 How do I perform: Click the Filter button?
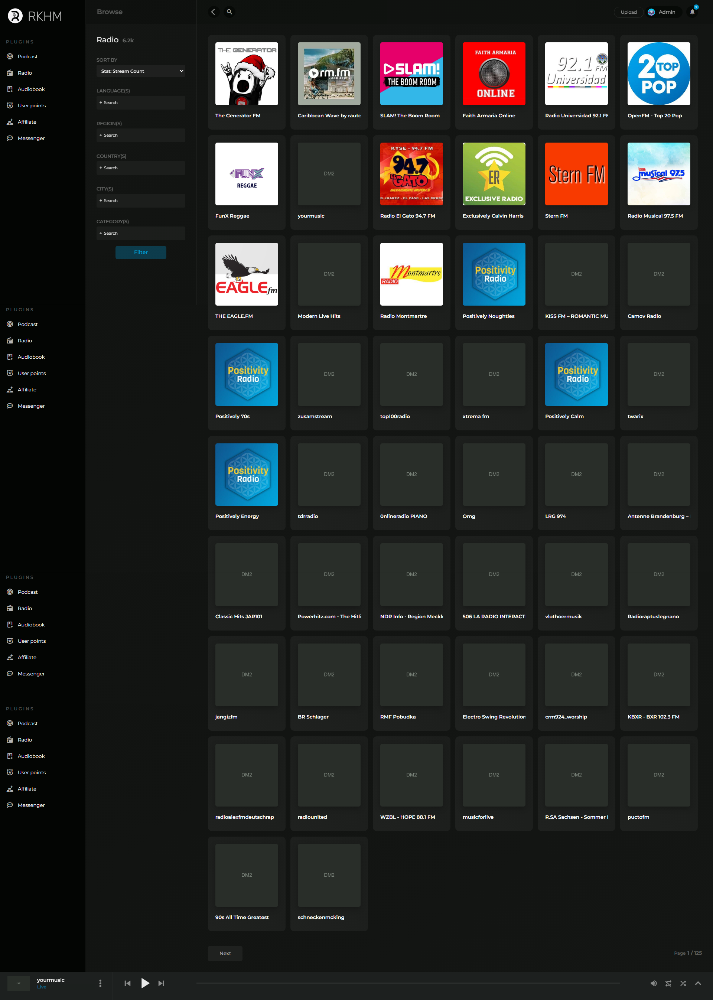point(140,253)
